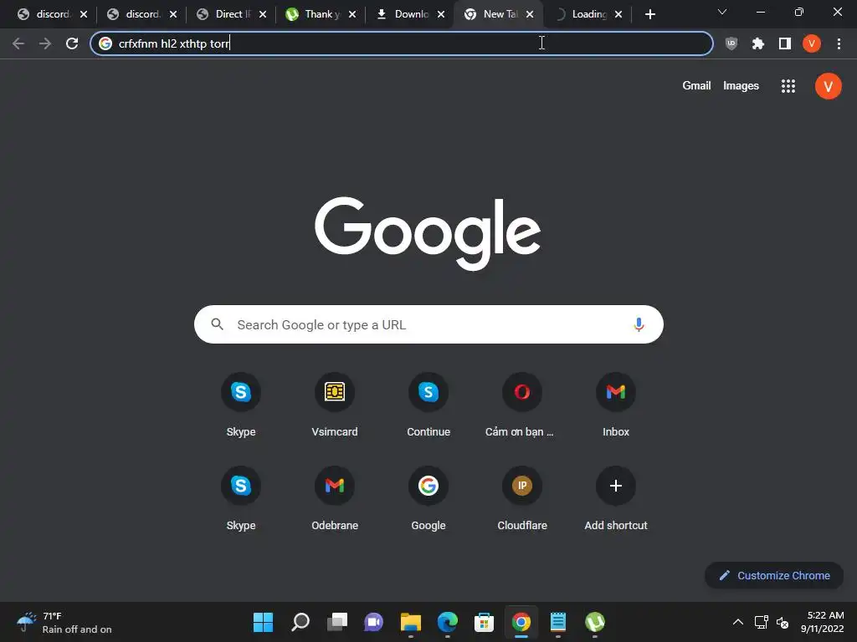Screen dimensions: 857x642
Task: Open toolbar profile avatar V
Action: pyautogui.click(x=811, y=43)
